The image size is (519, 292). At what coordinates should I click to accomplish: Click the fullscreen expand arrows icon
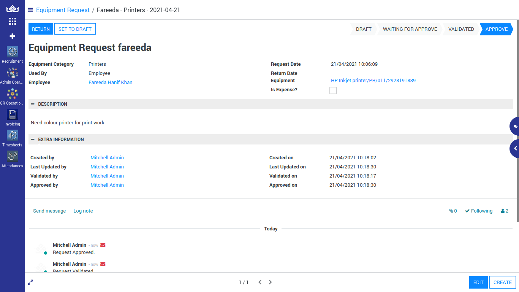(x=30, y=282)
